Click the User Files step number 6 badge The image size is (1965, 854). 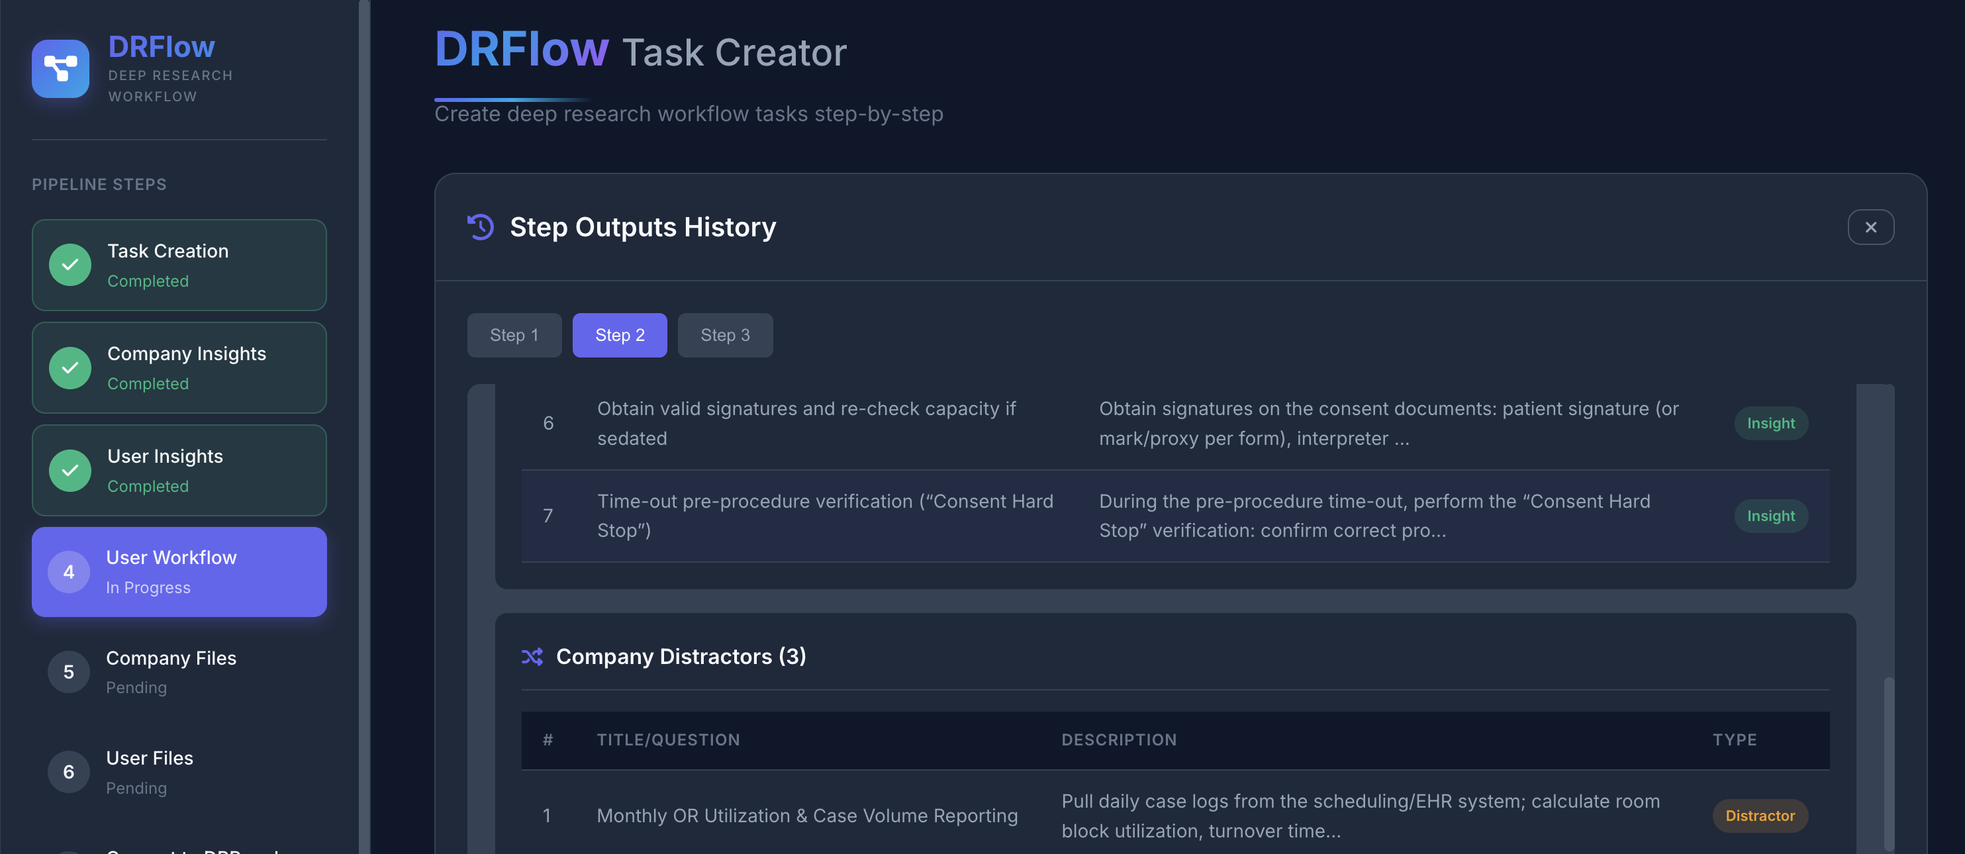click(69, 772)
